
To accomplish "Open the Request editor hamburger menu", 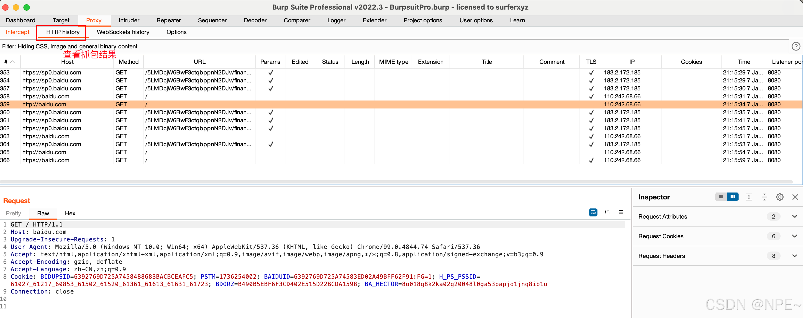I will pyautogui.click(x=621, y=212).
